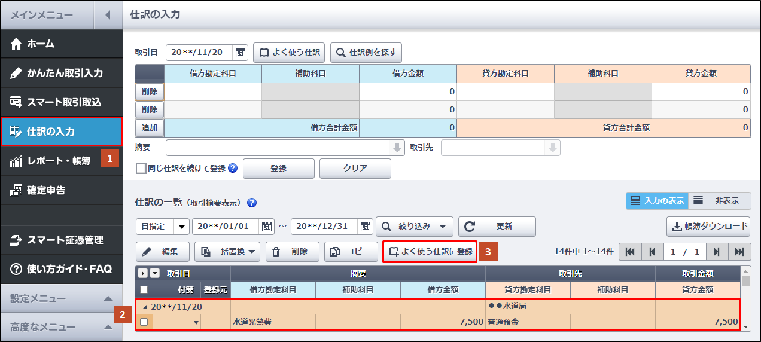The image size is (761, 342).
Task: Collapse all rows arrow in list header
Action: pos(154,274)
